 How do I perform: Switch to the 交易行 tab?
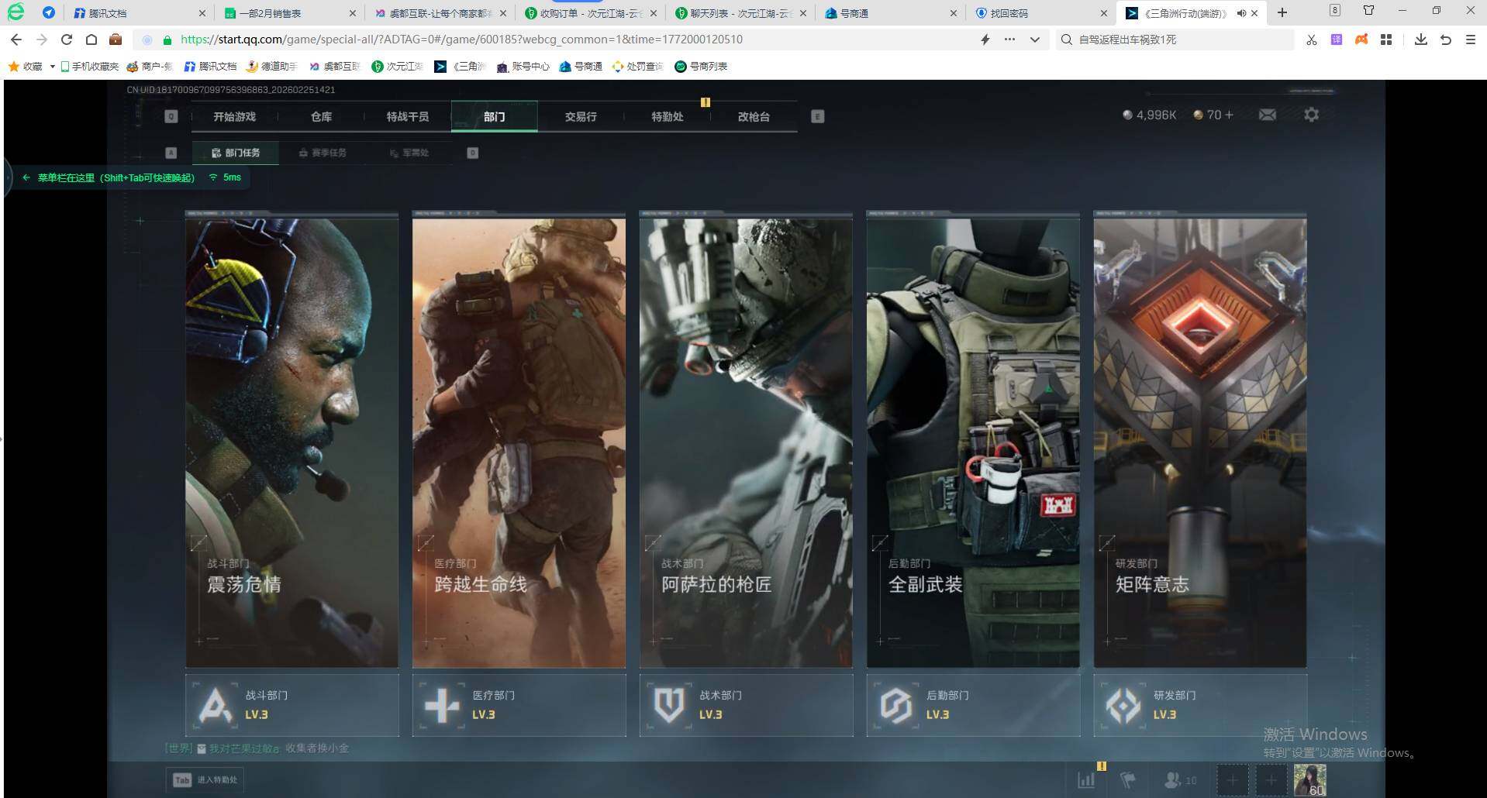click(x=580, y=117)
